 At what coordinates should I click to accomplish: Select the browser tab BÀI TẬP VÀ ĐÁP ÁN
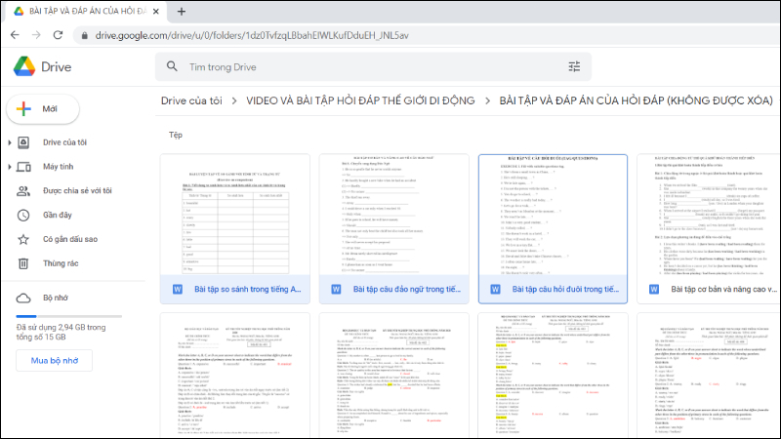click(x=86, y=12)
